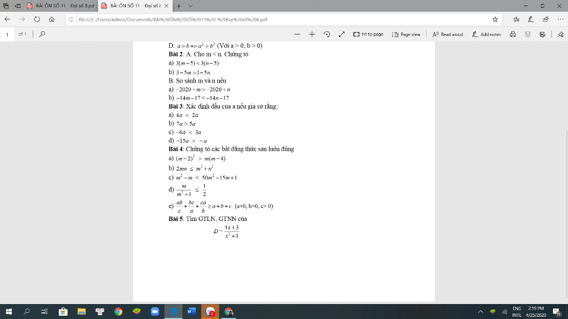Image resolution: width=568 pixels, height=319 pixels.
Task: Show site information icon
Action: [x=71, y=19]
